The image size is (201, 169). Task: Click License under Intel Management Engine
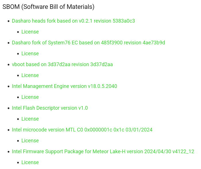(30, 97)
